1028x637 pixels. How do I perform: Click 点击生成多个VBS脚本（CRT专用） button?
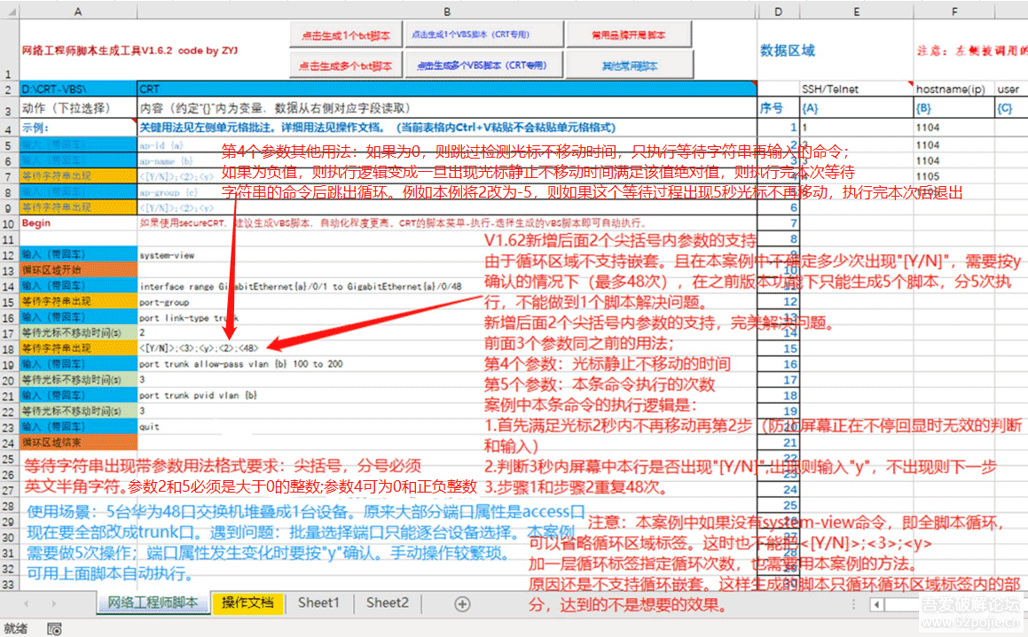[x=483, y=66]
